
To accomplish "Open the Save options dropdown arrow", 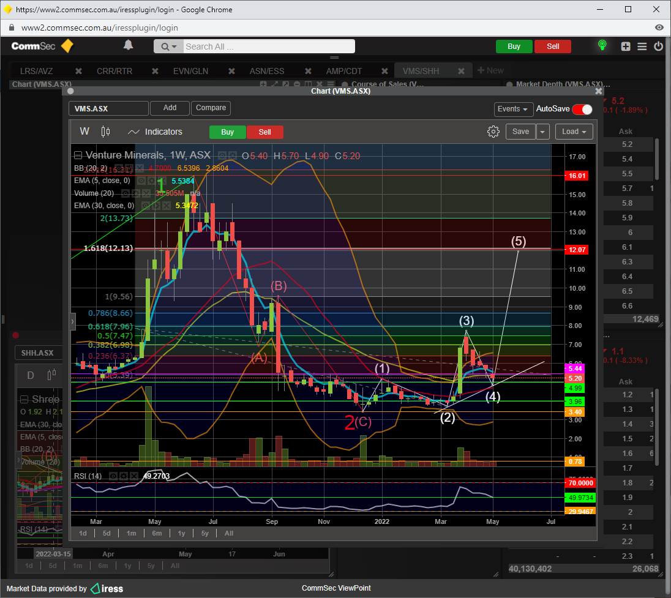I will tap(542, 132).
